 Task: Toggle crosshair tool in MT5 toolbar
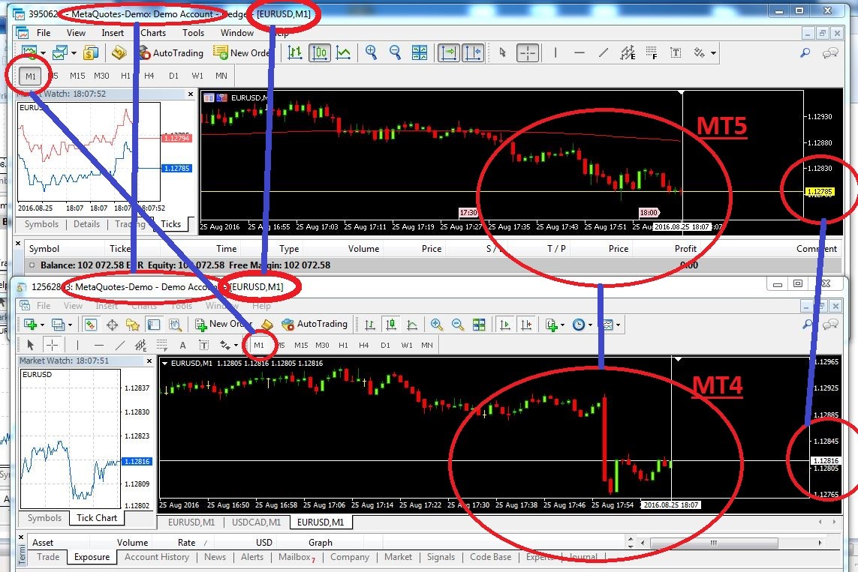(528, 52)
